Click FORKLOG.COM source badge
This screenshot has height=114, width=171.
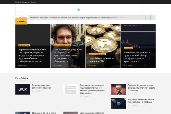[24, 45]
